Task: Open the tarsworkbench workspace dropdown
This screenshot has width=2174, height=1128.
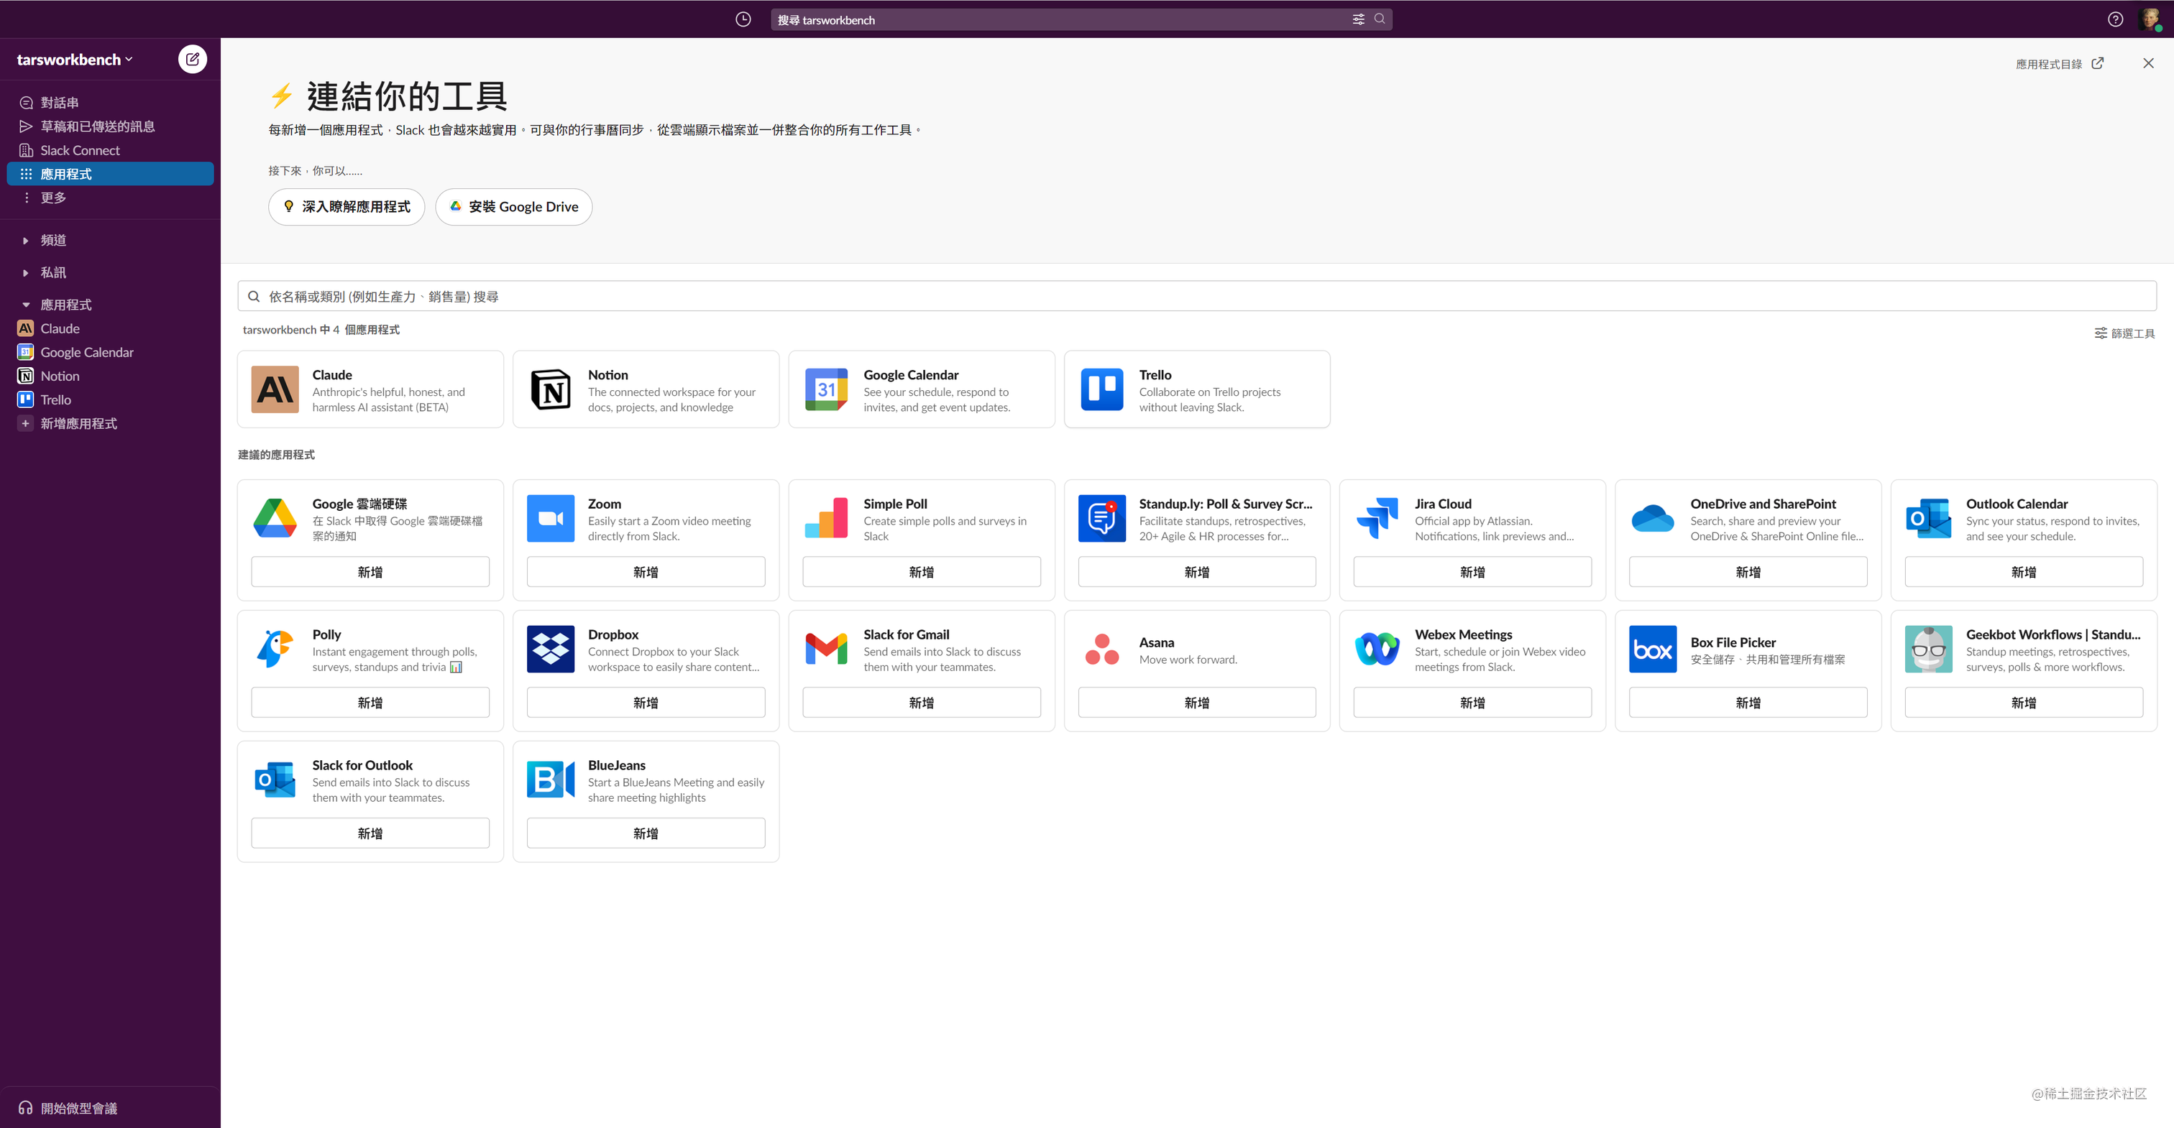Action: click(x=74, y=59)
